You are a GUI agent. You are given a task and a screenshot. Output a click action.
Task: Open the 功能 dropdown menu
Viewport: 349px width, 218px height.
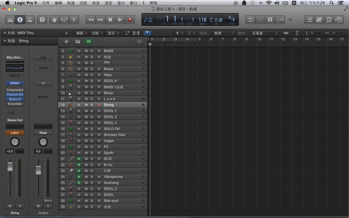coord(96,33)
